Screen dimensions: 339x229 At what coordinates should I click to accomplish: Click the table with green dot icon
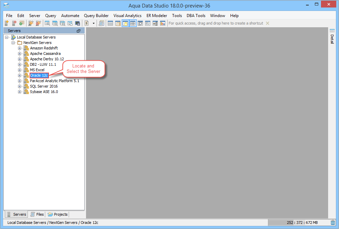(x=22, y=23)
